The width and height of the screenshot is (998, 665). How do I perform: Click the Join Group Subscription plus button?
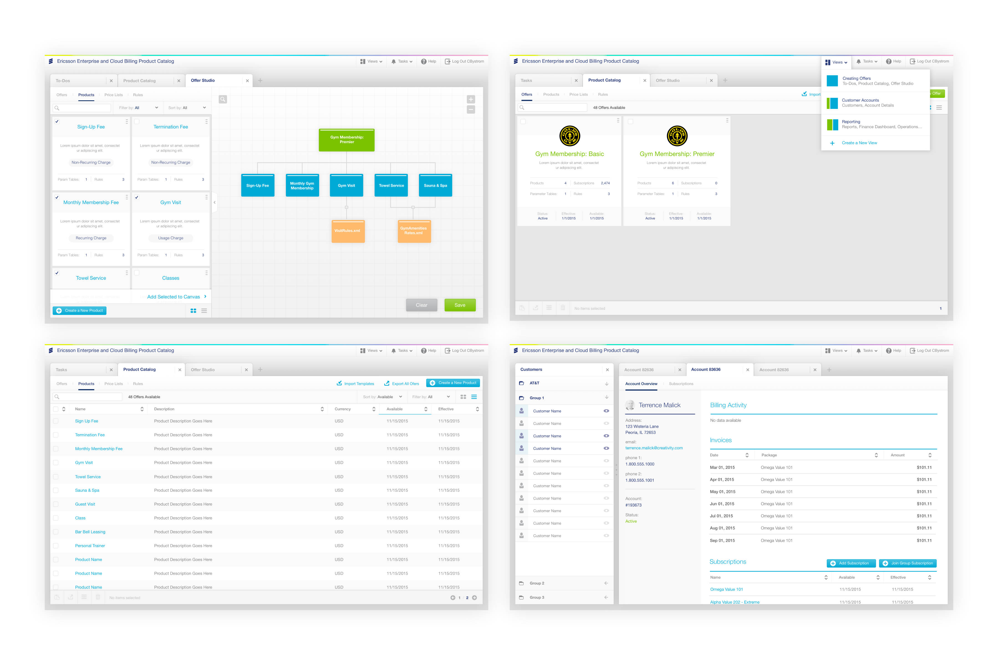[885, 563]
